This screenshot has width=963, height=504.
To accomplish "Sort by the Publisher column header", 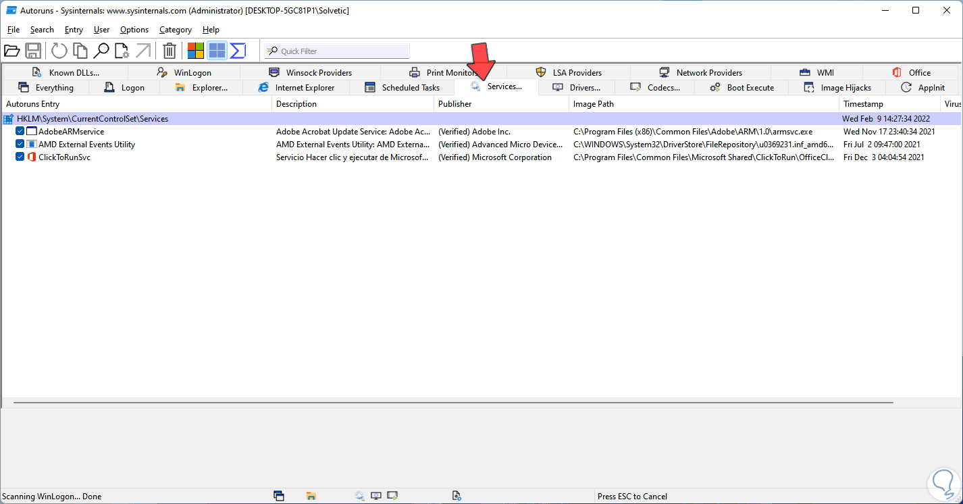I will point(502,104).
